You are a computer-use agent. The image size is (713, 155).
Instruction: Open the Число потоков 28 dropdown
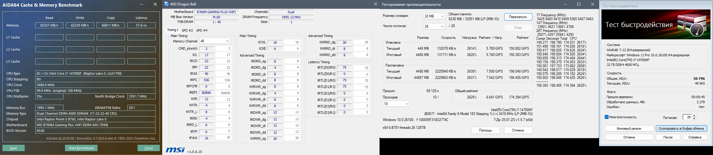[434, 26]
